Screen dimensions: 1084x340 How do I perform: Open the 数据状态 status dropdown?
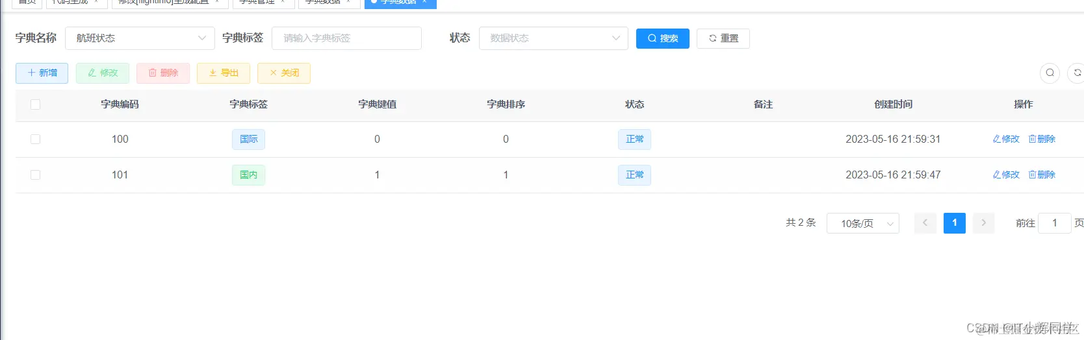point(554,38)
